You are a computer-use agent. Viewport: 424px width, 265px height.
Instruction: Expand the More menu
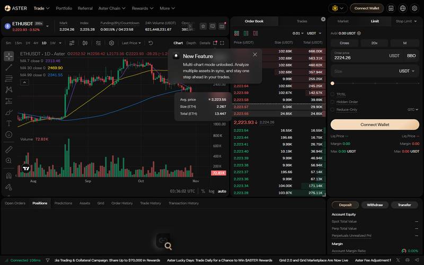(x=167, y=8)
